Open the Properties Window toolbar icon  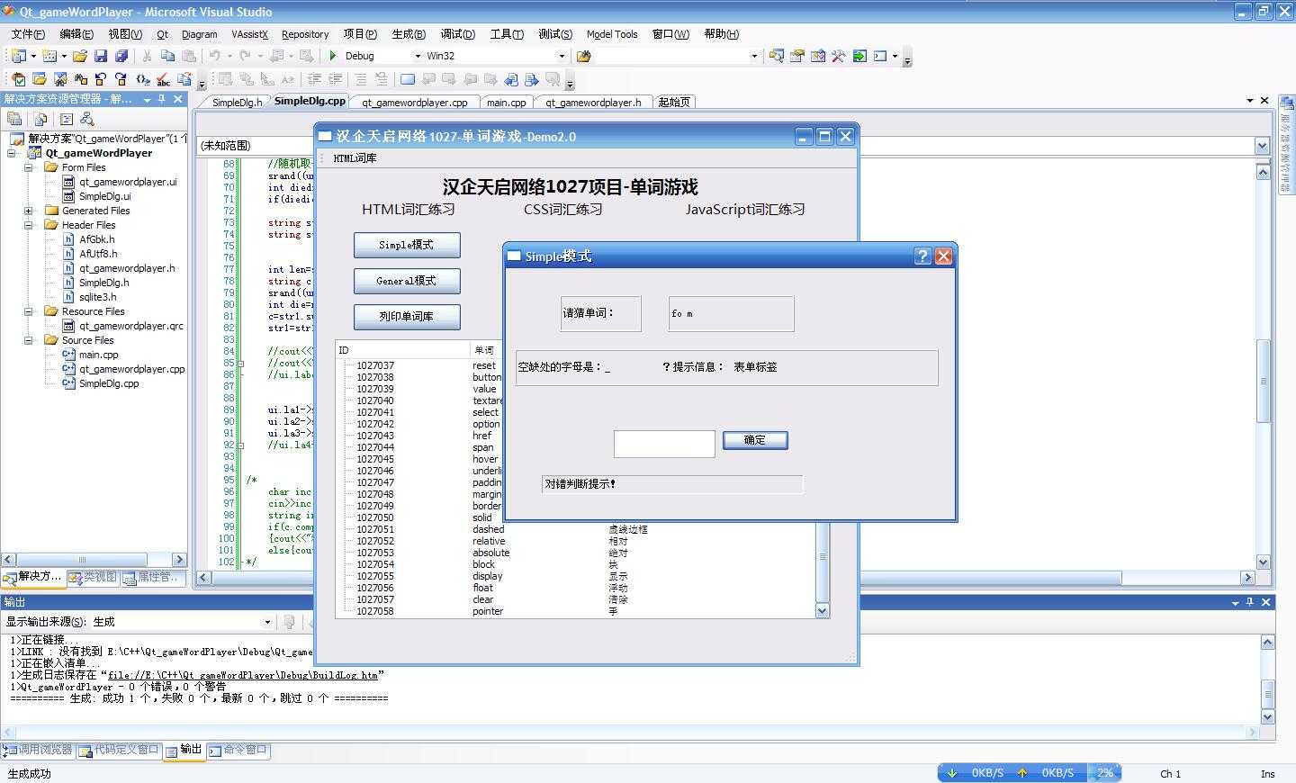coord(797,56)
